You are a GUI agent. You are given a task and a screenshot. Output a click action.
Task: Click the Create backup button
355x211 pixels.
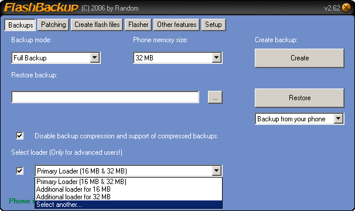299,58
